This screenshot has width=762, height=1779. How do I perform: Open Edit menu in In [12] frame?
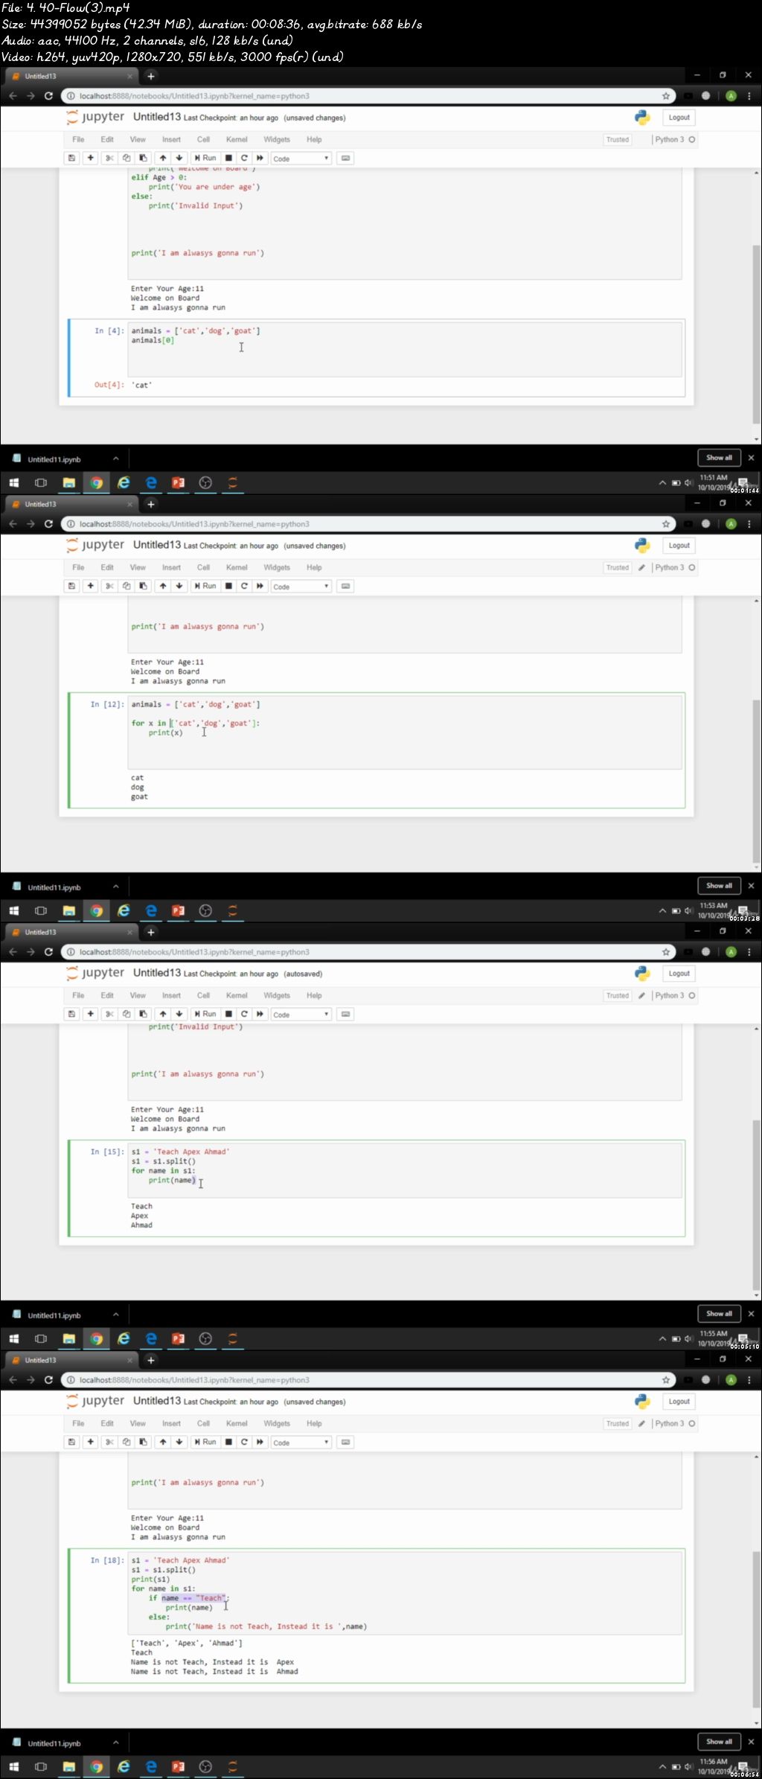[107, 567]
